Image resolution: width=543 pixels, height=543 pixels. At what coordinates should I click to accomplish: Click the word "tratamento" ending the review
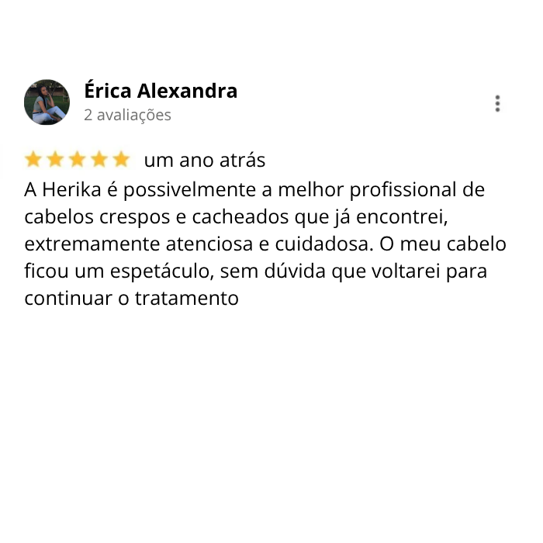click(187, 298)
